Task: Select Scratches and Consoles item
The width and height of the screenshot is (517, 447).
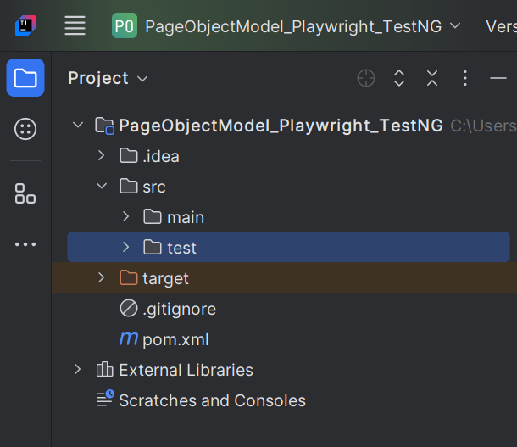Action: pos(212,400)
